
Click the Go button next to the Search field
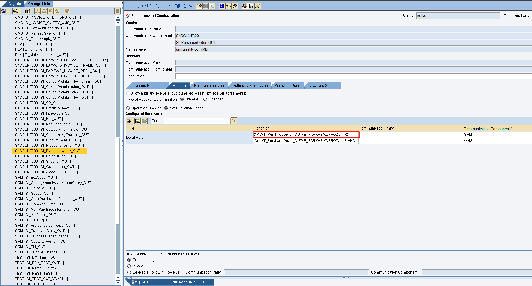[x=234, y=121]
